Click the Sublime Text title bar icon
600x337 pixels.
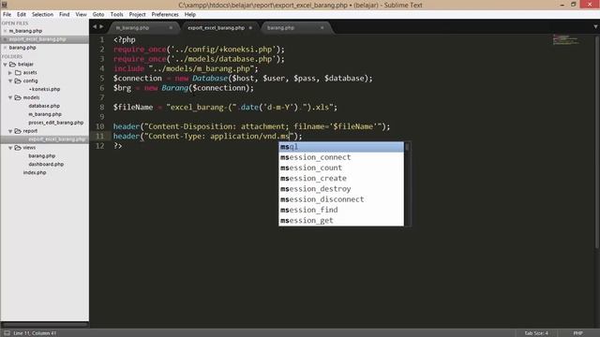4,5
